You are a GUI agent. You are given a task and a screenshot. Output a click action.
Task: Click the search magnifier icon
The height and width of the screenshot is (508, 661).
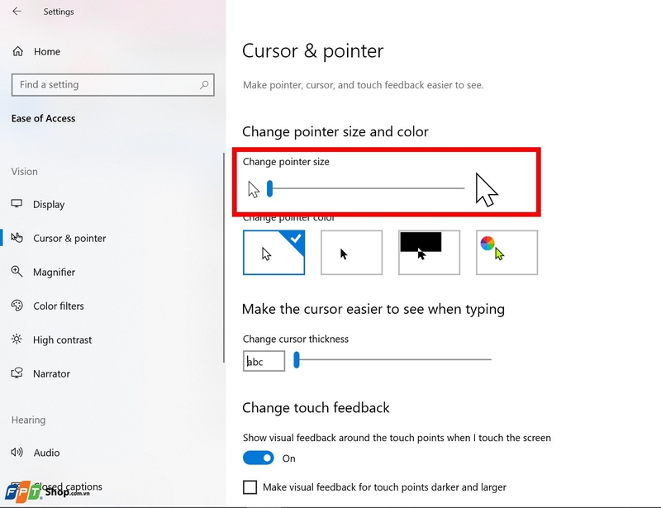coord(204,85)
